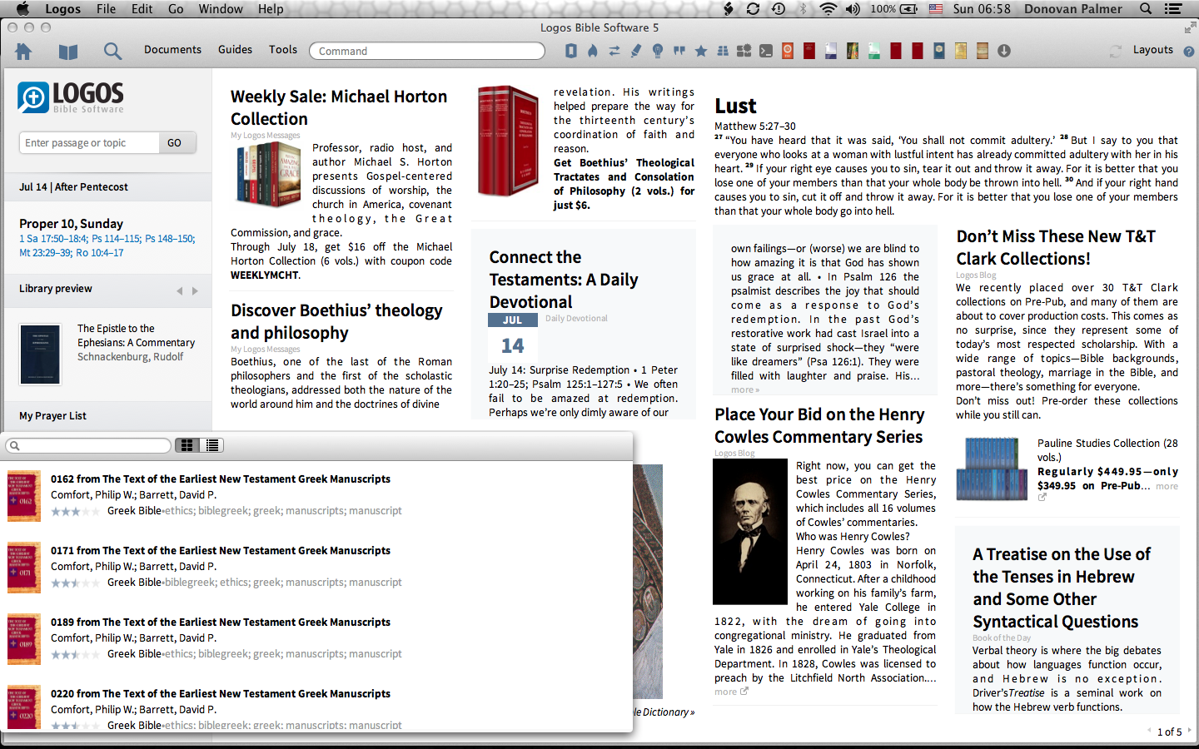The width and height of the screenshot is (1199, 749).
Task: Click the Search magnifier toolbar icon
Action: [x=112, y=52]
